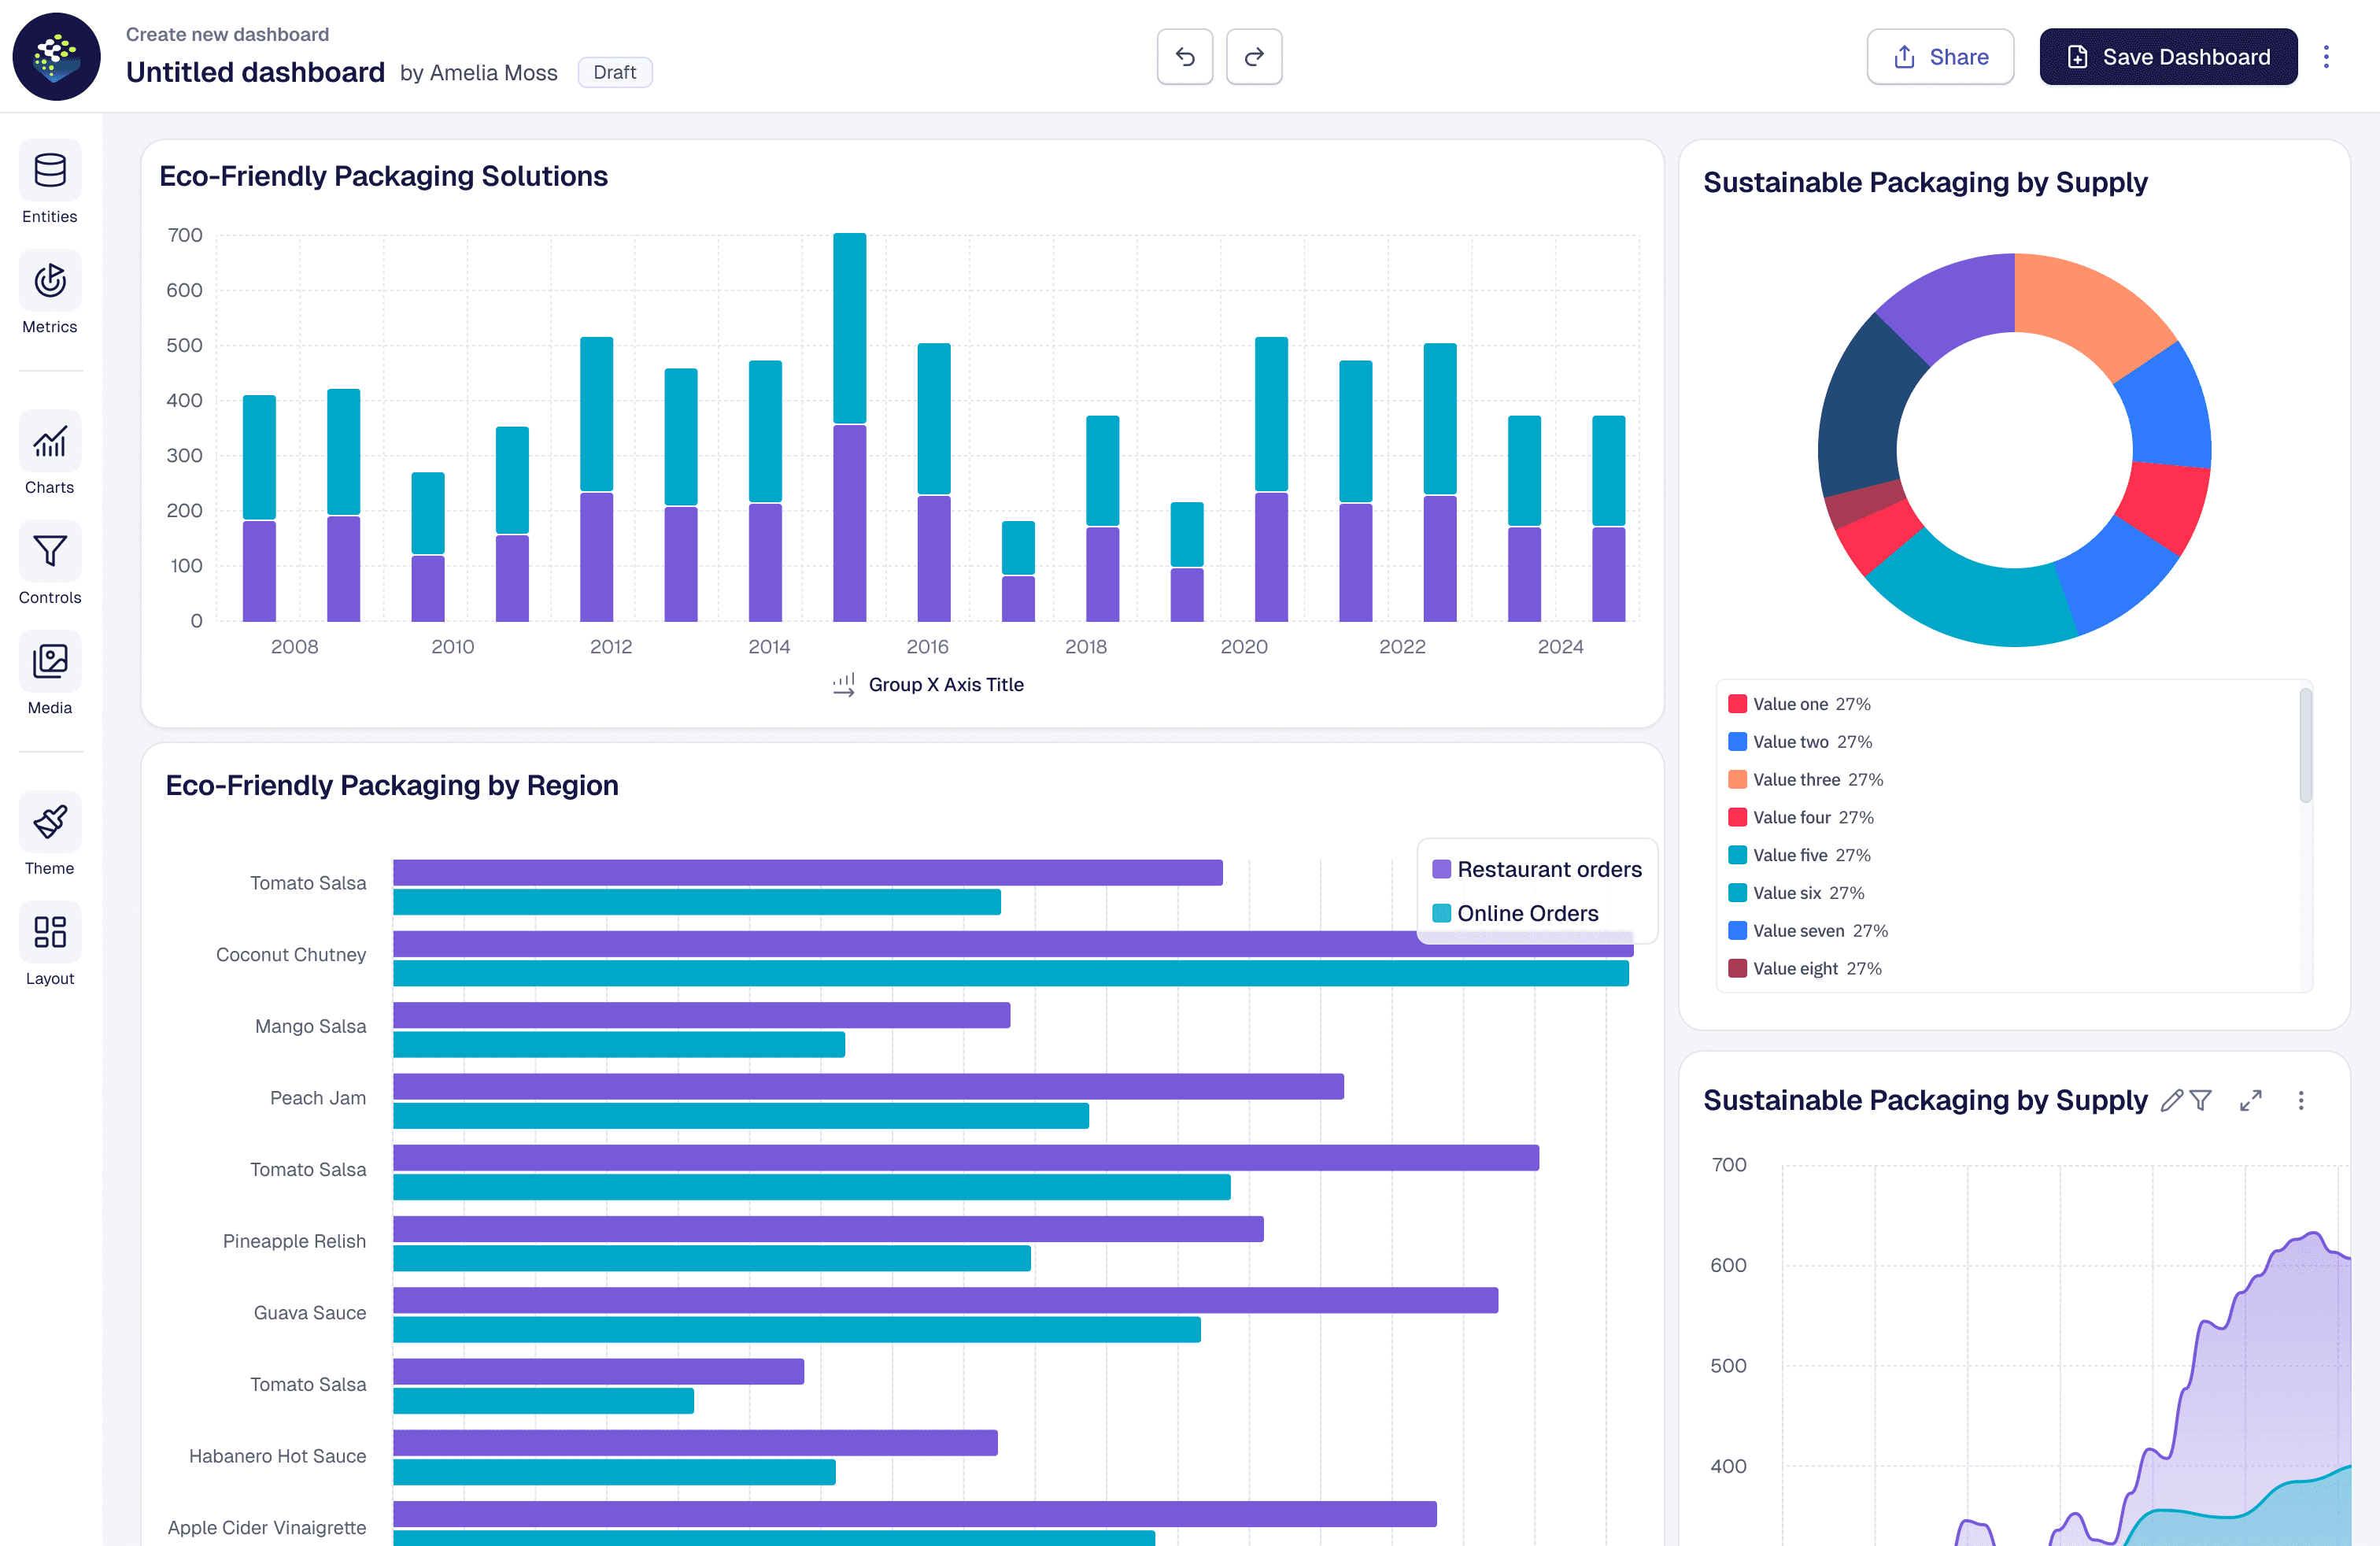Click the Untitled dashboard title
The image size is (2380, 1546).
click(x=255, y=72)
